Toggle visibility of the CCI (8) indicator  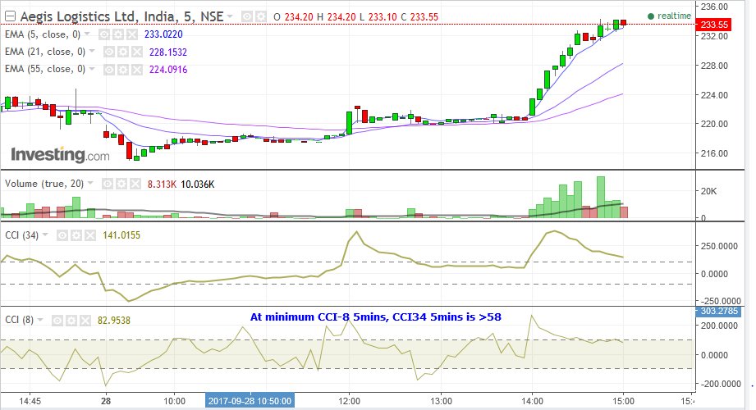coord(57,321)
